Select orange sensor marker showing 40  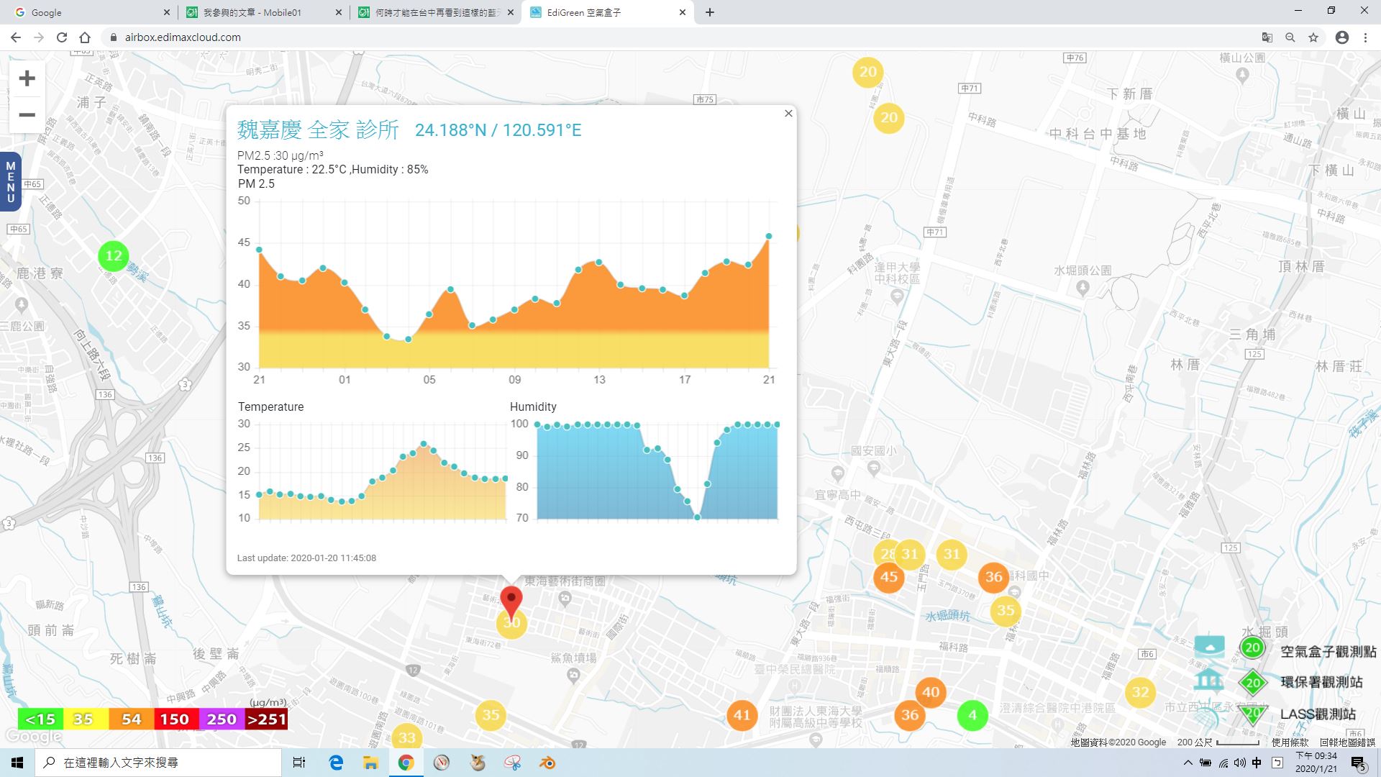(x=931, y=692)
